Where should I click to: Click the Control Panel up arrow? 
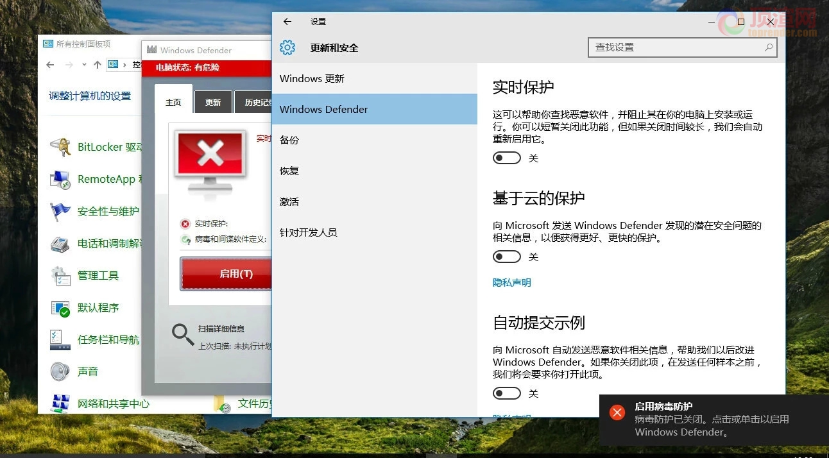(x=98, y=65)
